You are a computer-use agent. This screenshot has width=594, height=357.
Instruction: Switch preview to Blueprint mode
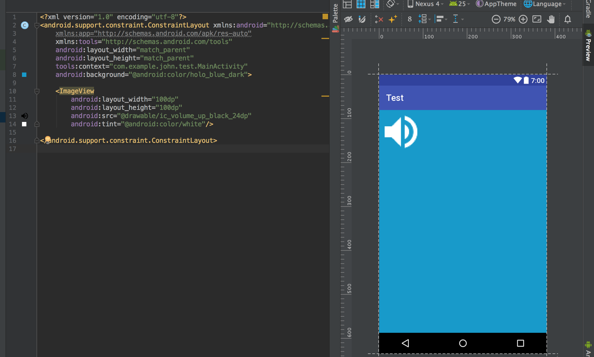tap(361, 4)
